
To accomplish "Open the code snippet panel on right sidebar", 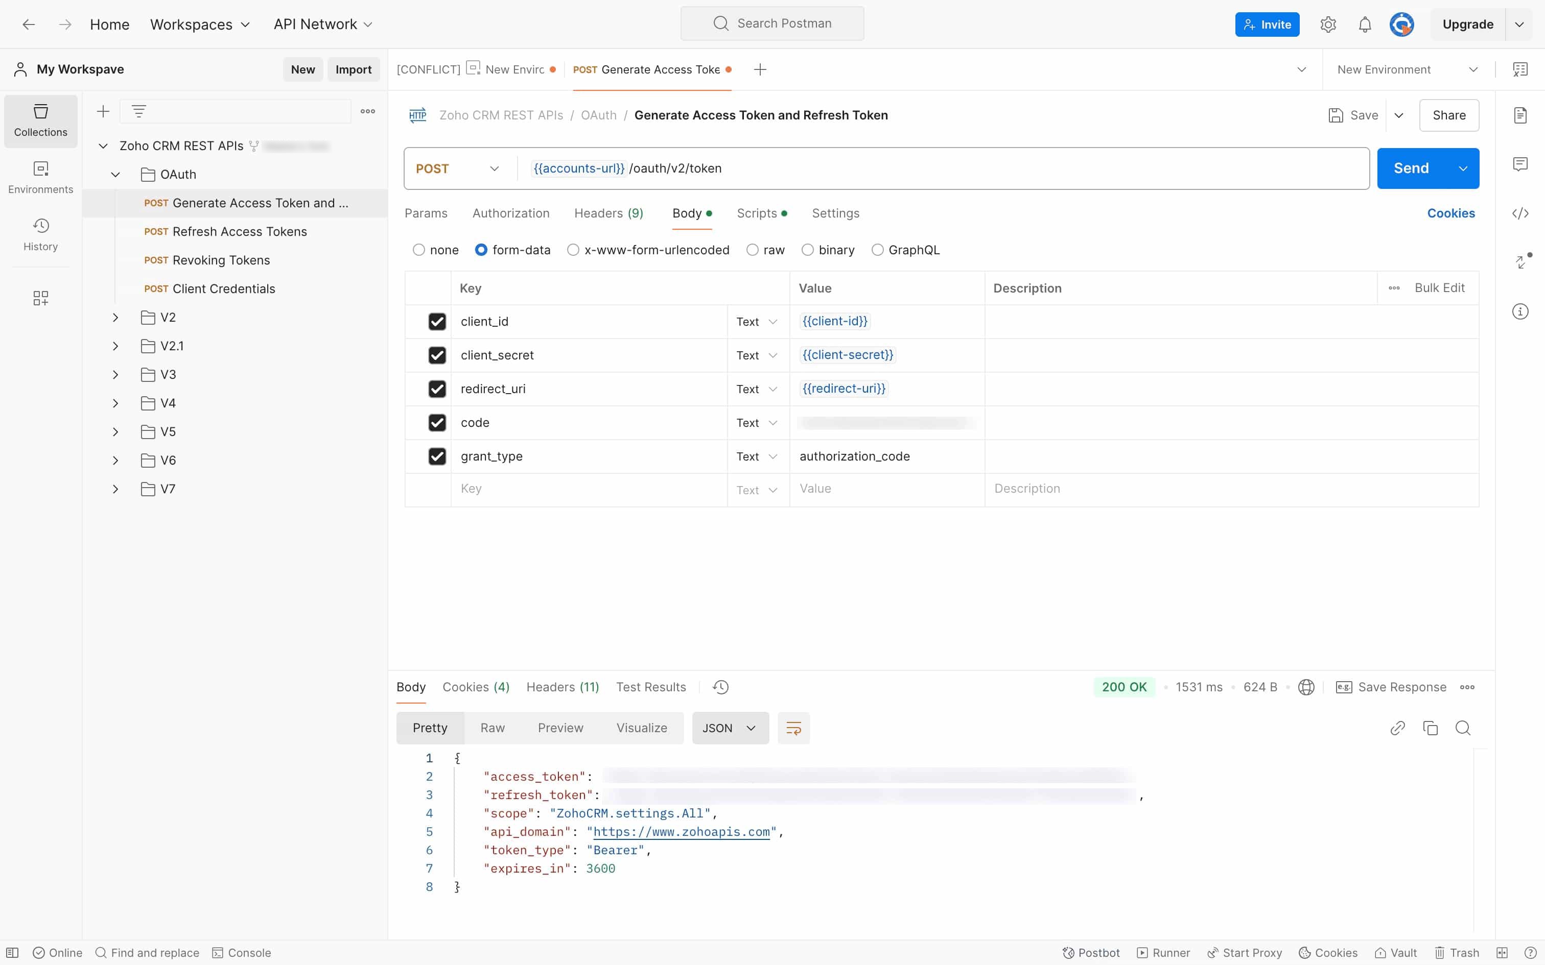I will coord(1521,213).
